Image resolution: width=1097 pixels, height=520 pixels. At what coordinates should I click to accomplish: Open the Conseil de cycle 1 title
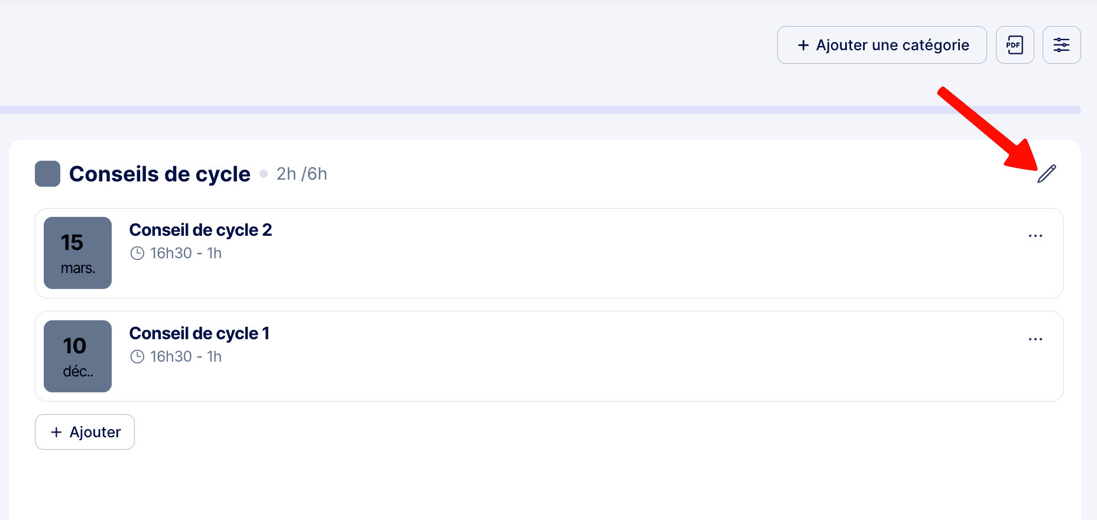click(x=199, y=333)
